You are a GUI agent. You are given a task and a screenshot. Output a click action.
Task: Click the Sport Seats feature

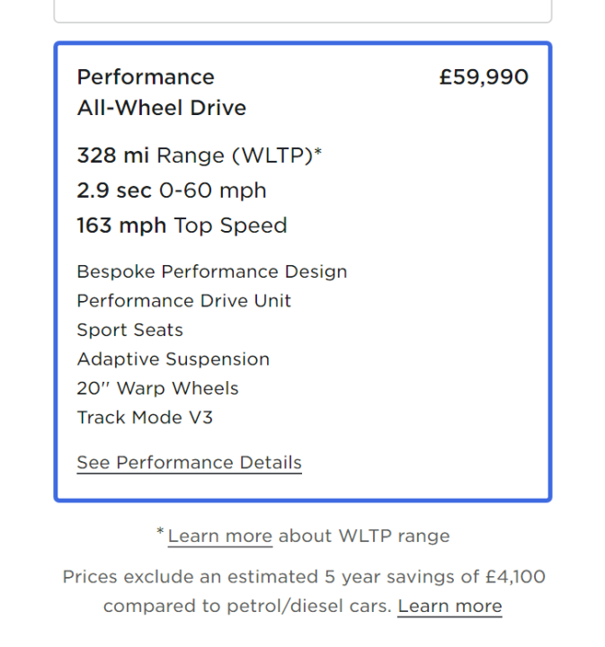tap(130, 330)
